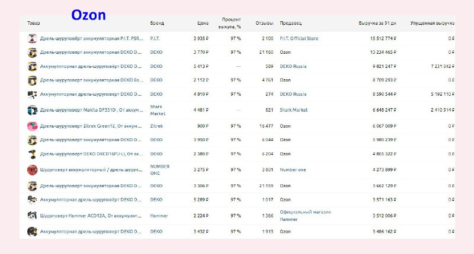Select the P.I.T. brand link
The image size is (474, 254).
point(155,38)
